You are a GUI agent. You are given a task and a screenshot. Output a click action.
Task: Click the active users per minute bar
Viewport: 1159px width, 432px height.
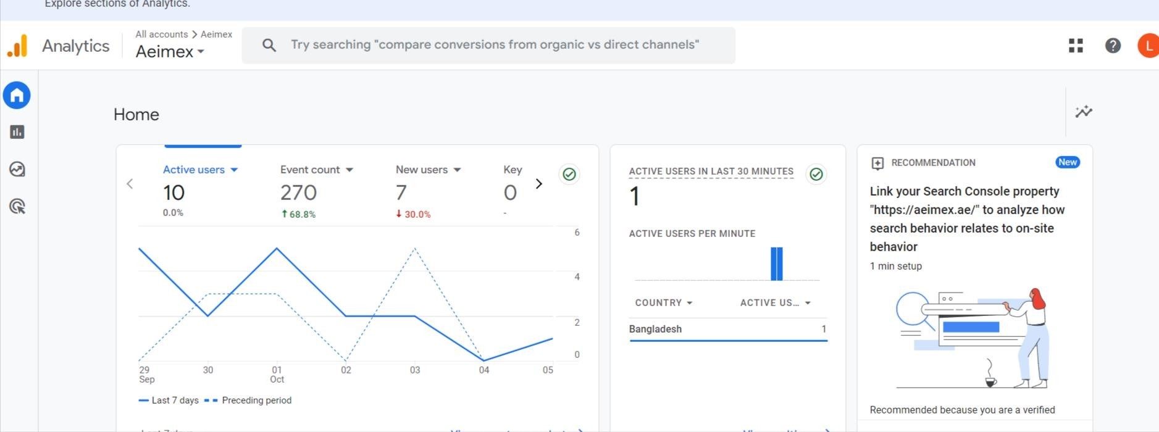point(776,264)
